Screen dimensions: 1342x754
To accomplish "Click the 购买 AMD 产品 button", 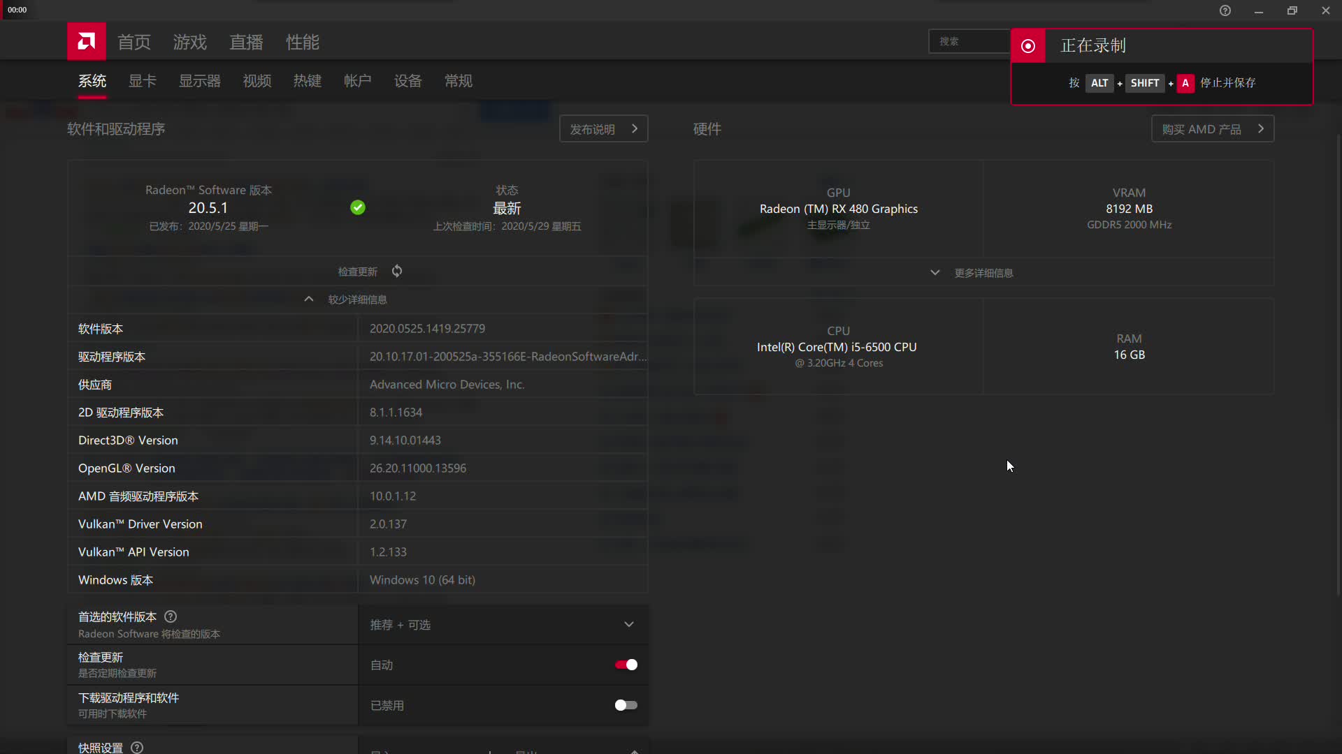I will (1212, 128).
